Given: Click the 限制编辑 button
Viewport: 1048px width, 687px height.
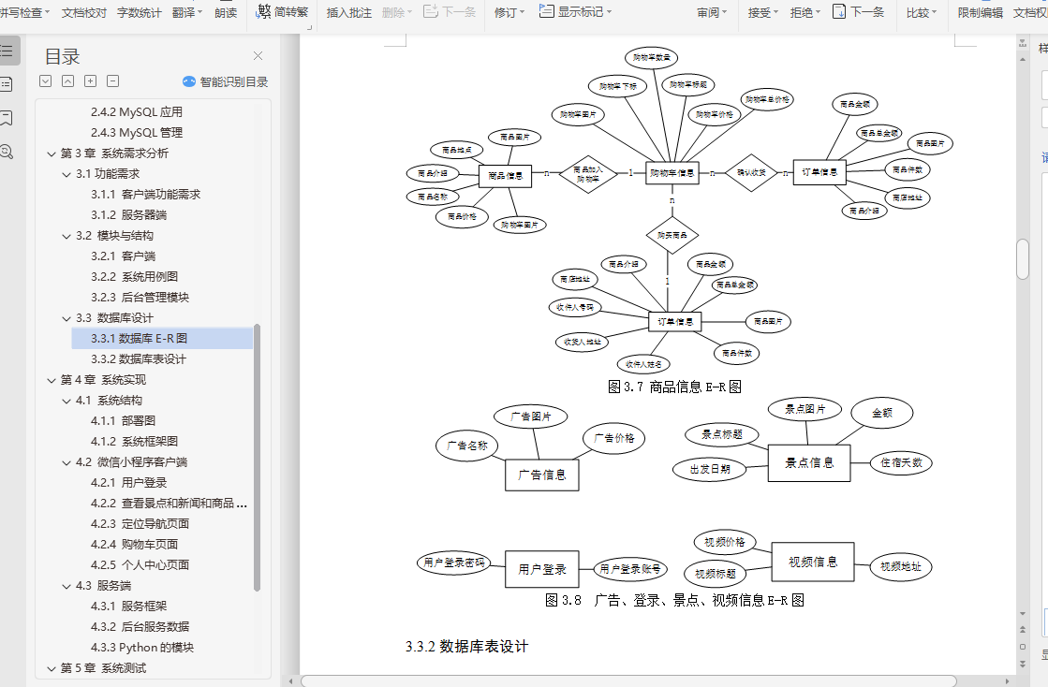Looking at the screenshot, I should [x=981, y=12].
